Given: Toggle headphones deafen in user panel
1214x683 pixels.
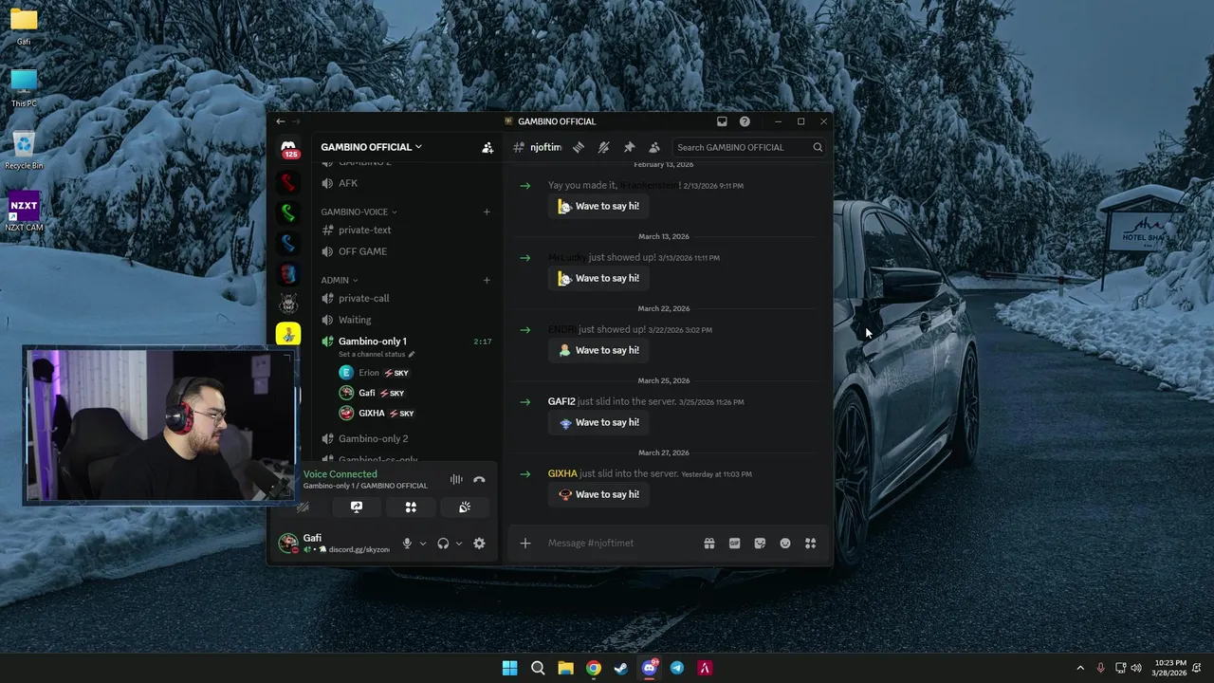Looking at the screenshot, I should pyautogui.click(x=443, y=544).
